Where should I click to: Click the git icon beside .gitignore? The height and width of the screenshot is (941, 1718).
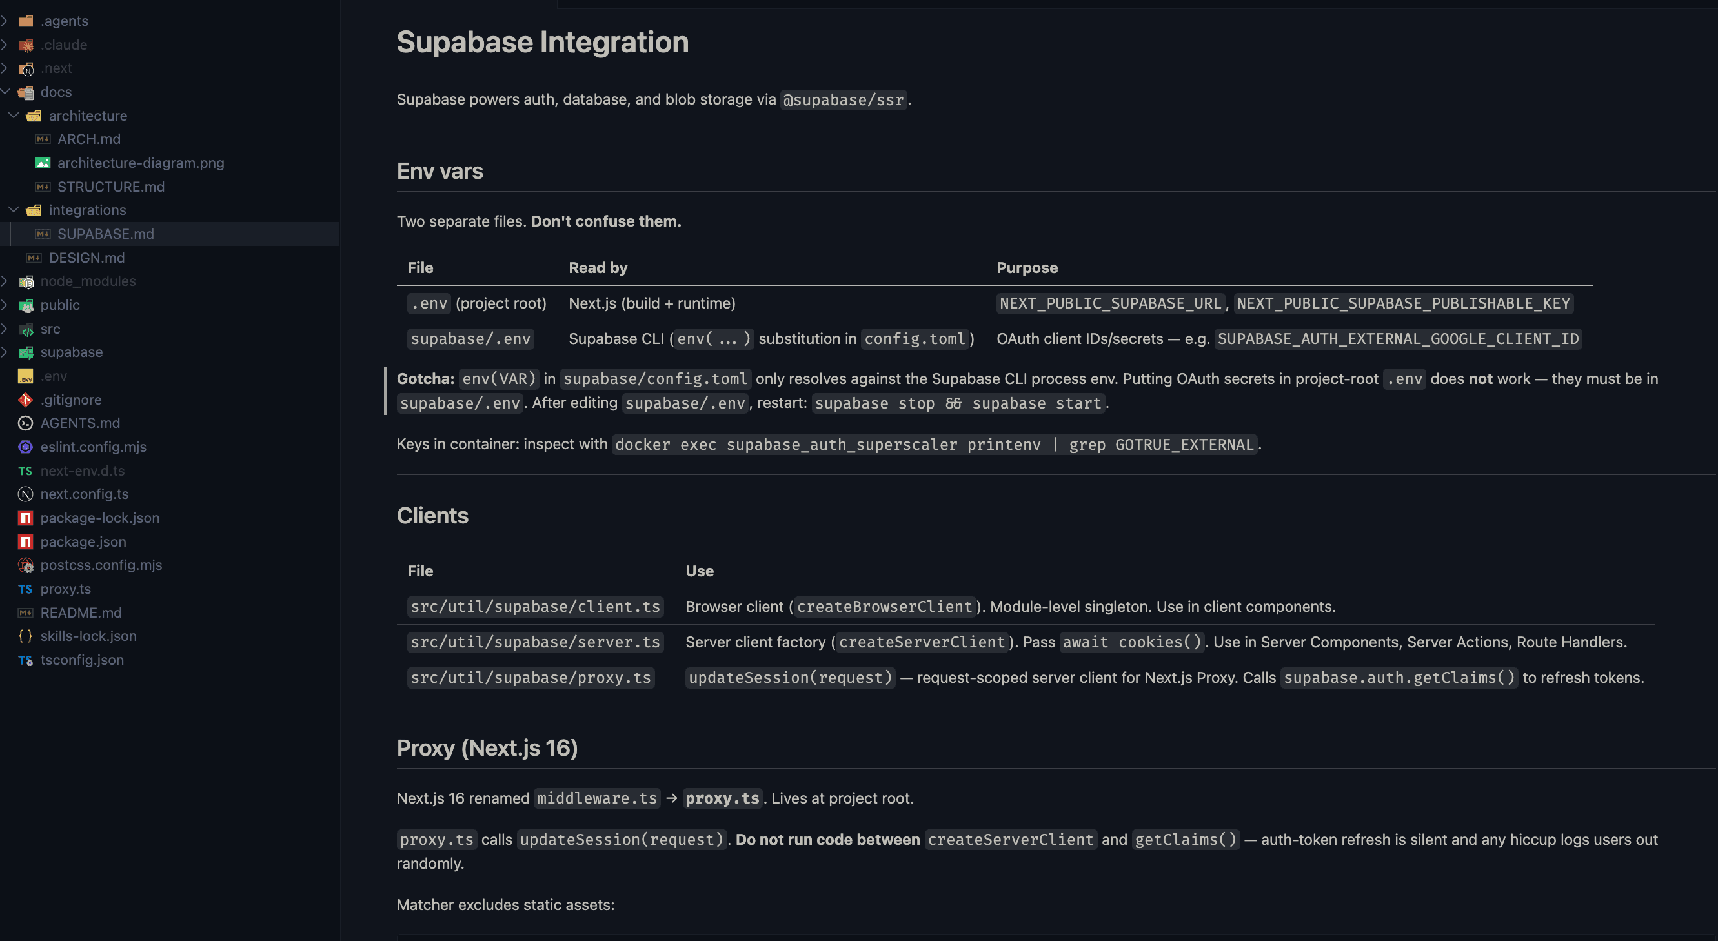pos(26,400)
